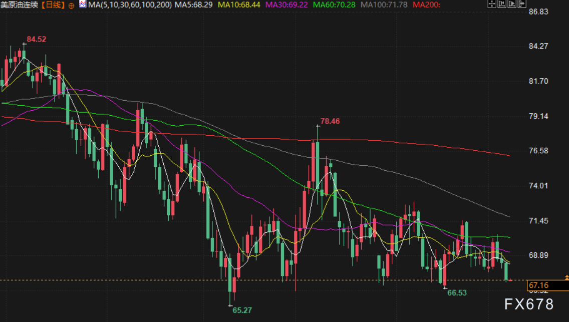Click the second toolbar icon with vertical bars

pos(502,5)
